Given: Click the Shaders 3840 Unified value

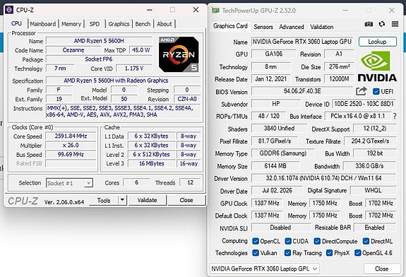Looking at the screenshot, I should tap(279, 129).
